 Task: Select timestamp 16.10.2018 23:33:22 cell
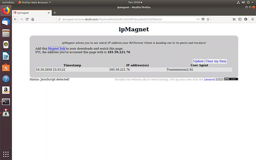click(72, 70)
